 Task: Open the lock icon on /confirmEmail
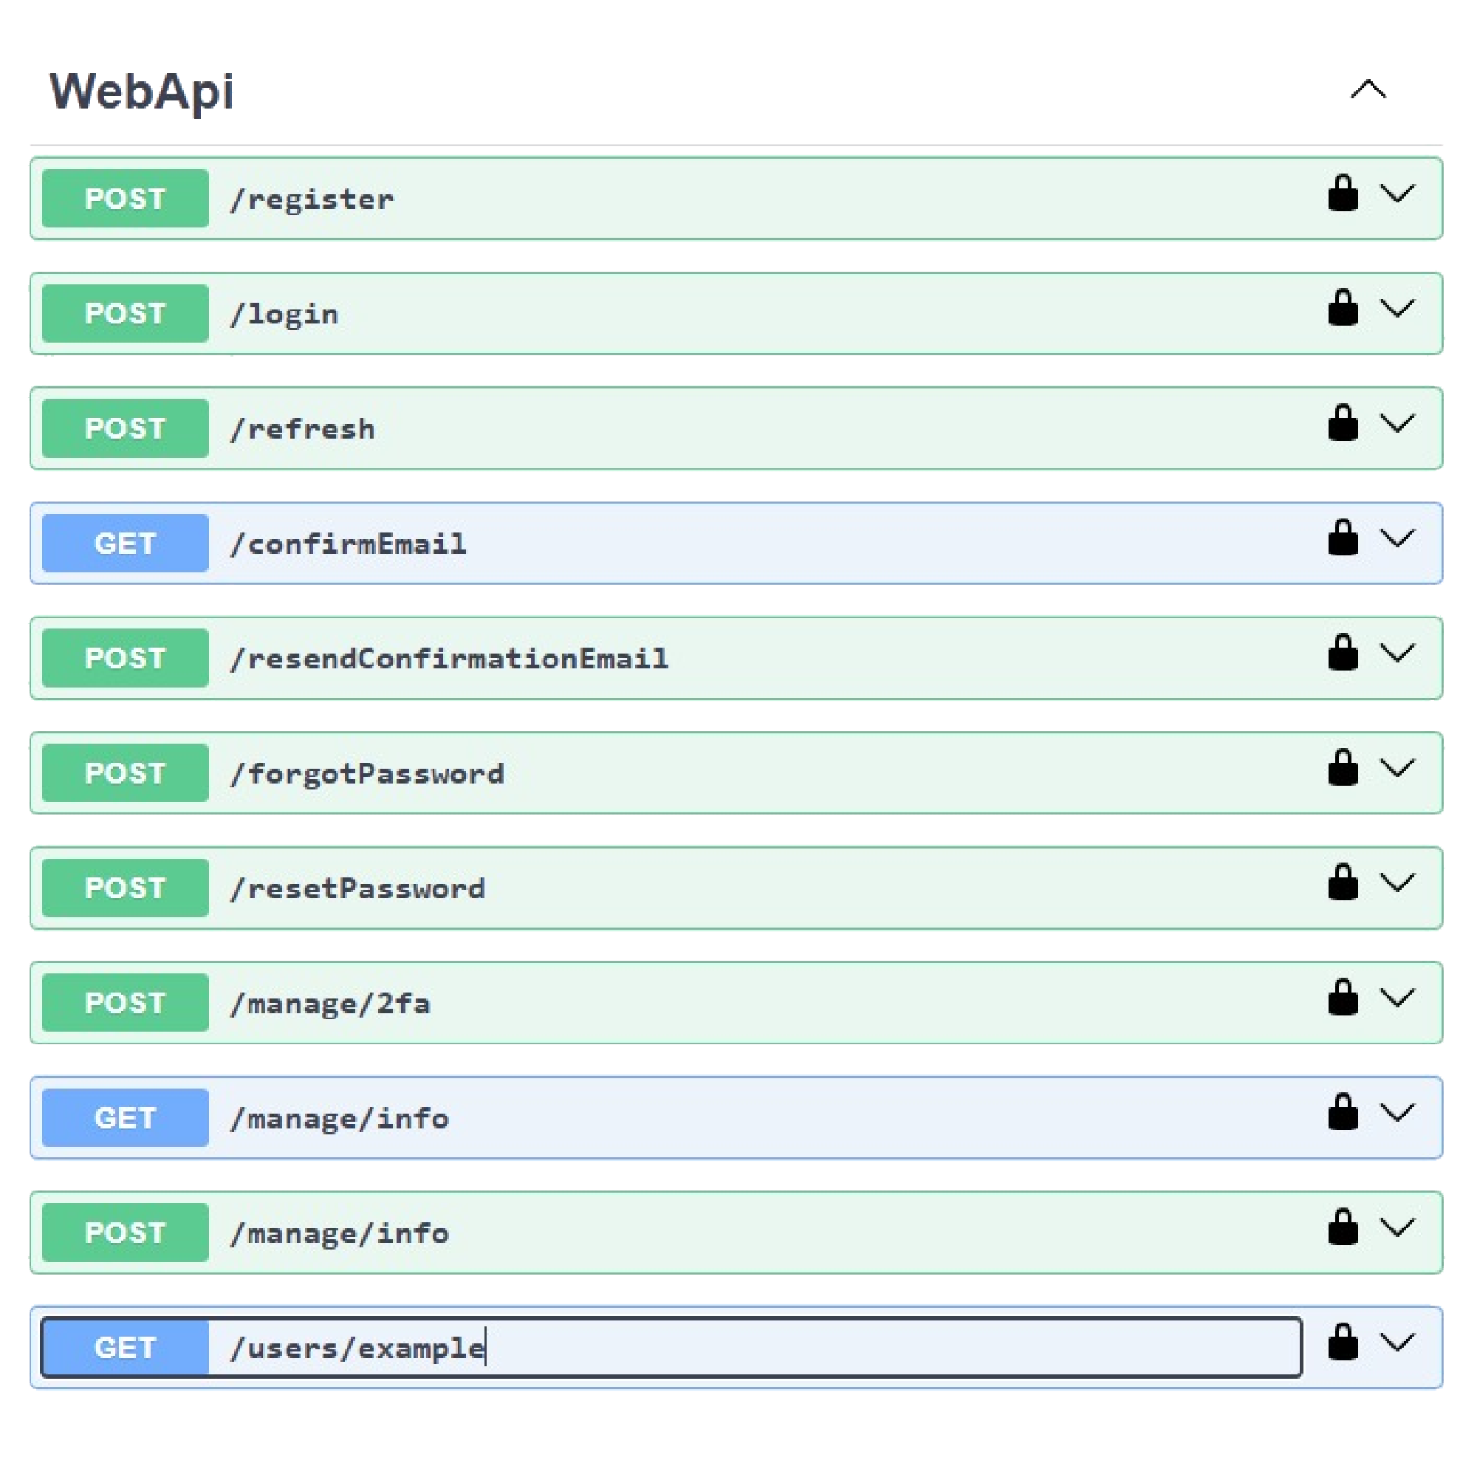[1343, 538]
